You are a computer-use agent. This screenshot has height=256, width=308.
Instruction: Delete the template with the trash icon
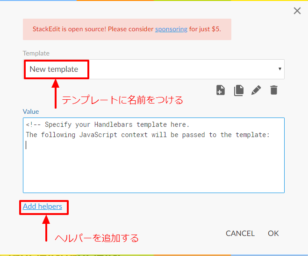[x=273, y=90]
